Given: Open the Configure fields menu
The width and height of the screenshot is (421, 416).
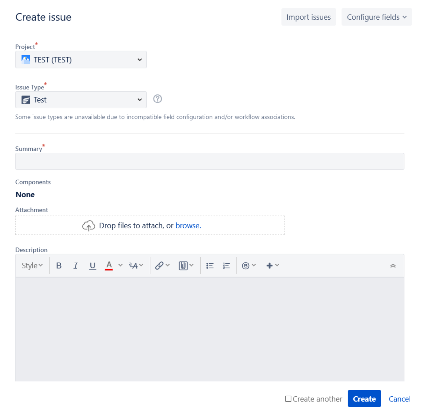Looking at the screenshot, I should coord(376,17).
